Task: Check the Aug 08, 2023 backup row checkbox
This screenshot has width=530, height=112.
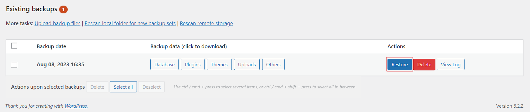Action: coord(14,65)
